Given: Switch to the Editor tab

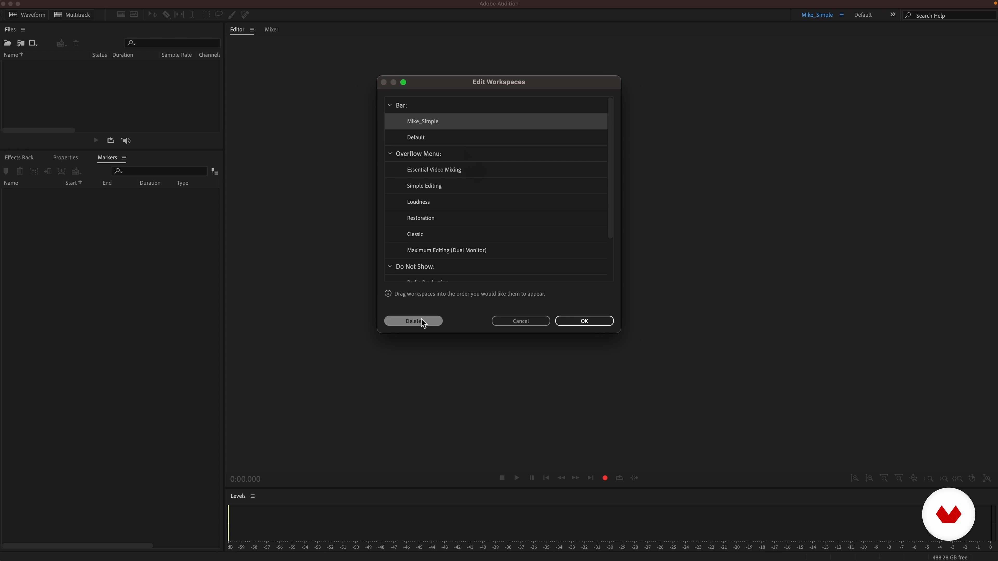Looking at the screenshot, I should click(x=237, y=29).
